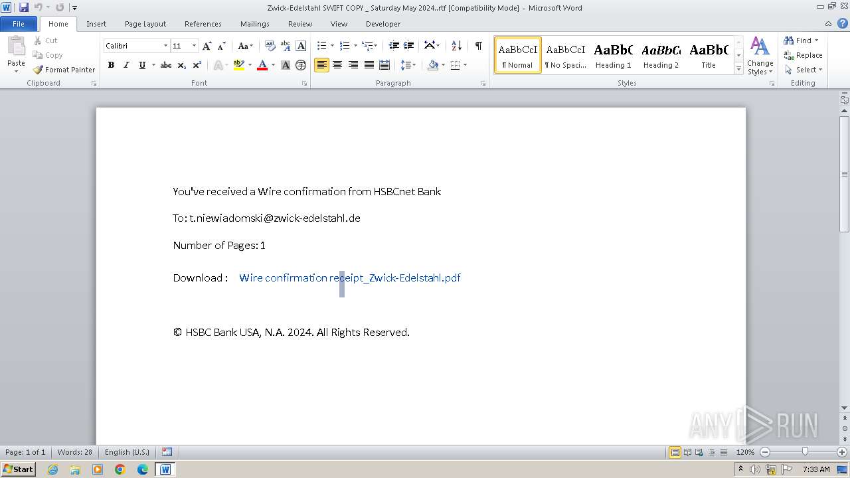Apply the Heading 1 style
850x478 pixels.
pyautogui.click(x=613, y=55)
